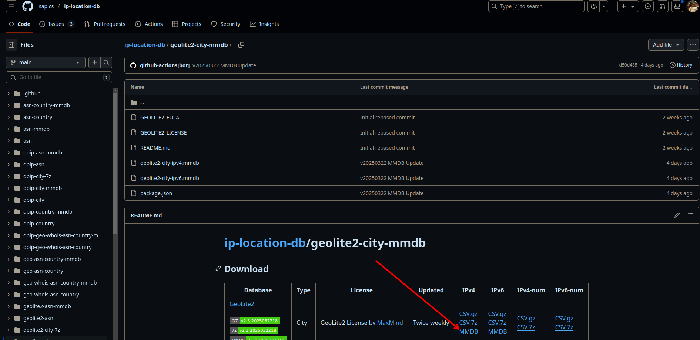Open the GeoLite2 database link
The width and height of the screenshot is (700, 340).
tap(242, 304)
